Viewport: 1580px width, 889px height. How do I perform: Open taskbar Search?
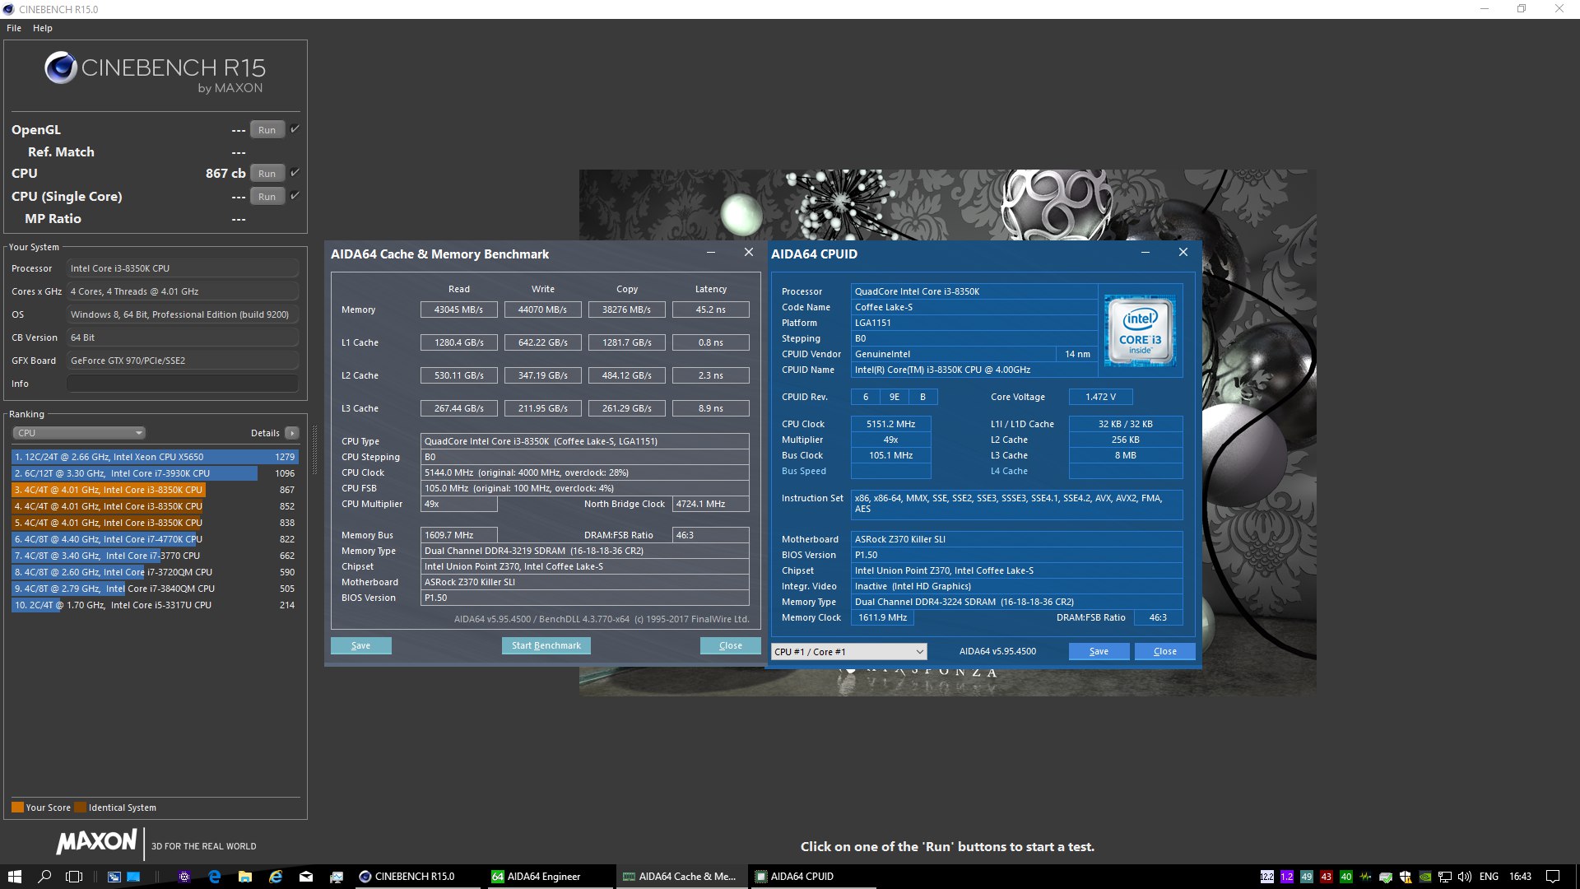point(44,877)
